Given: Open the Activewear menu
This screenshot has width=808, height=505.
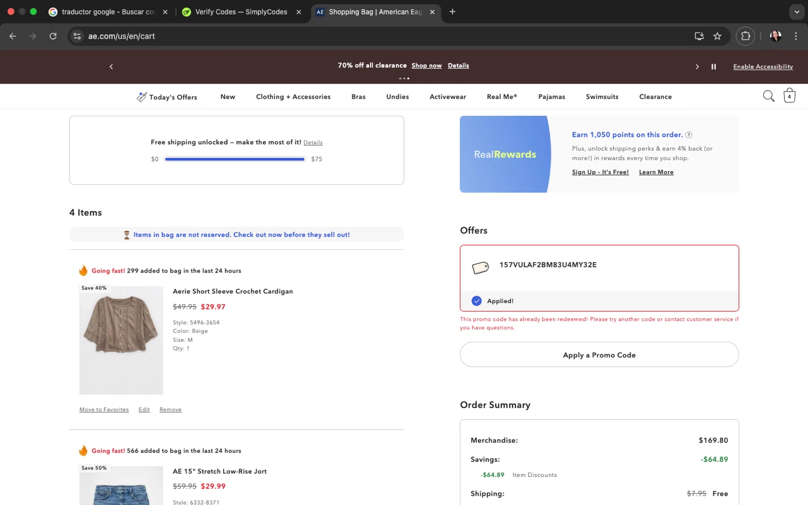Looking at the screenshot, I should click(x=448, y=97).
